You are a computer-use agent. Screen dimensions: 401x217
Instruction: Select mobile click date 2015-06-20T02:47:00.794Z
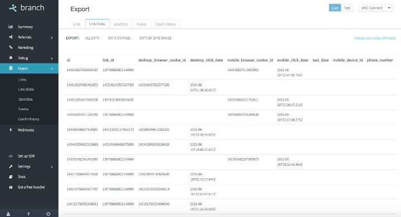click(x=290, y=72)
